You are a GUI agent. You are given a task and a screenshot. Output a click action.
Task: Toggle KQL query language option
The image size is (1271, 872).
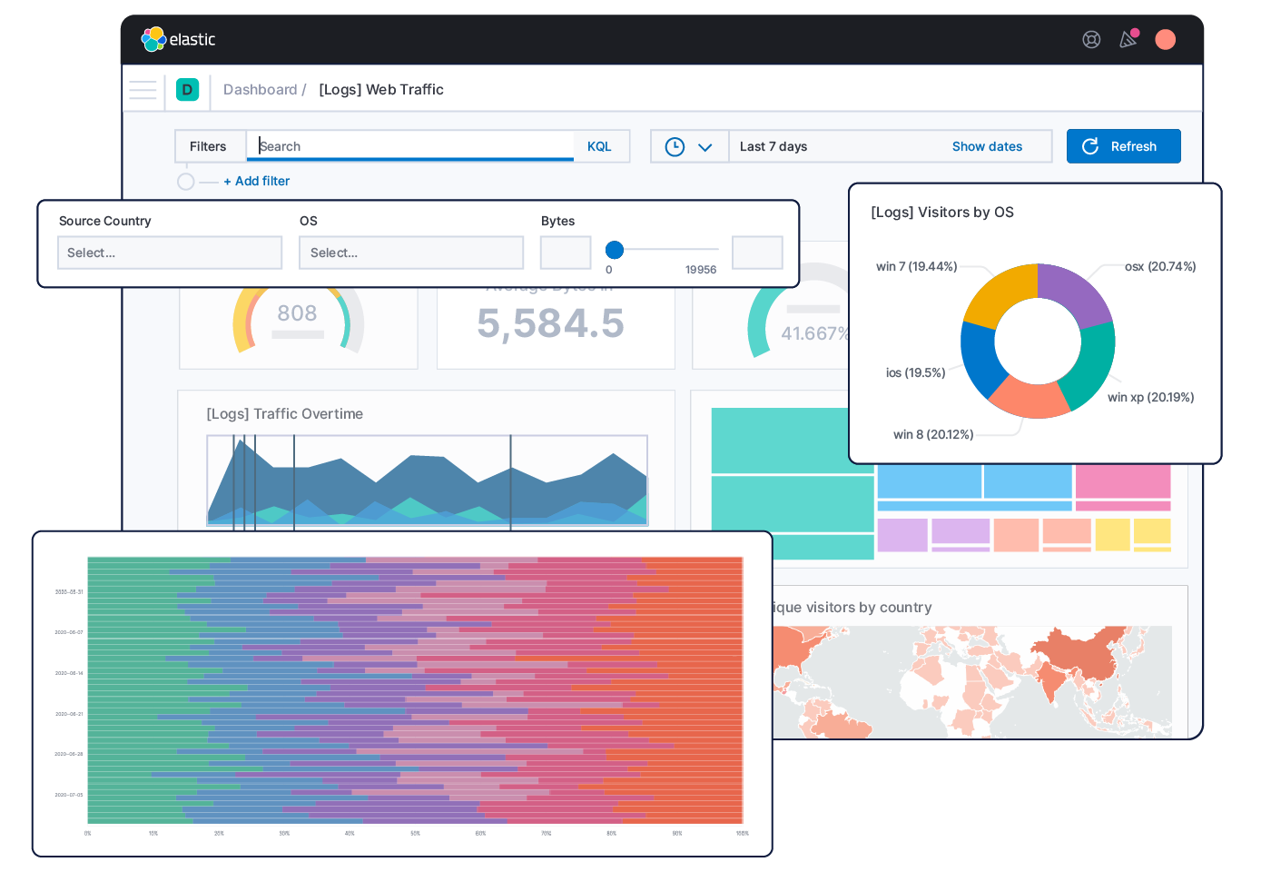pos(599,146)
